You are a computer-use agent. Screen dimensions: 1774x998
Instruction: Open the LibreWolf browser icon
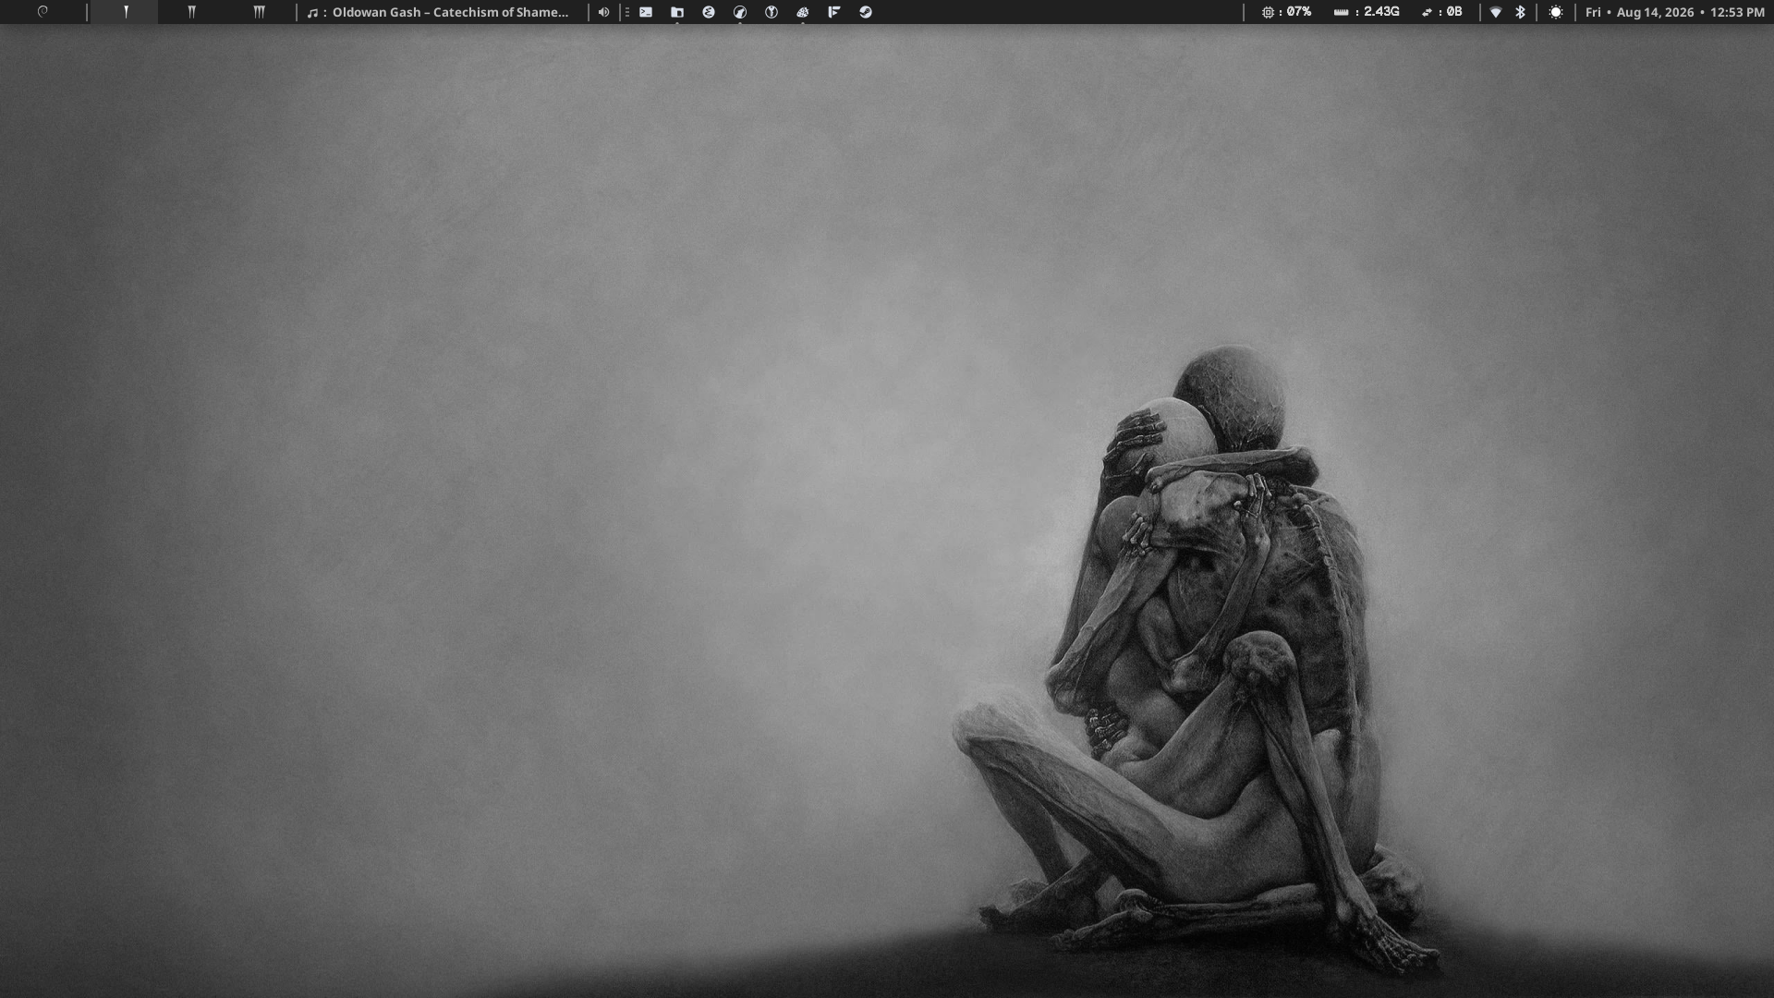[x=740, y=12]
